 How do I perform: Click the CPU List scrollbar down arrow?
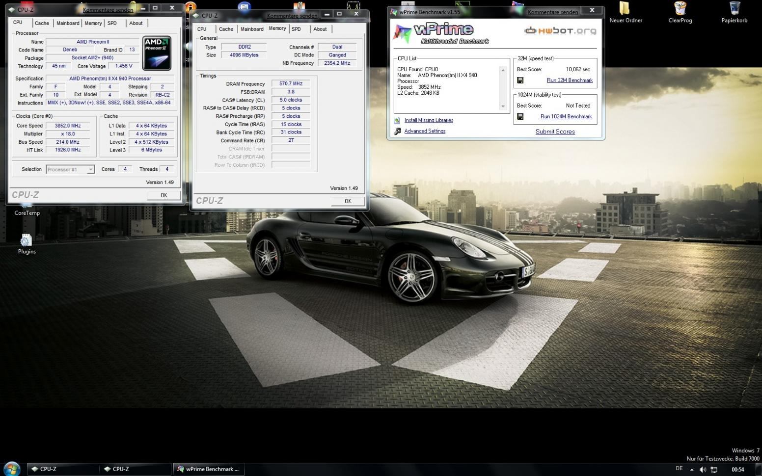[503, 106]
